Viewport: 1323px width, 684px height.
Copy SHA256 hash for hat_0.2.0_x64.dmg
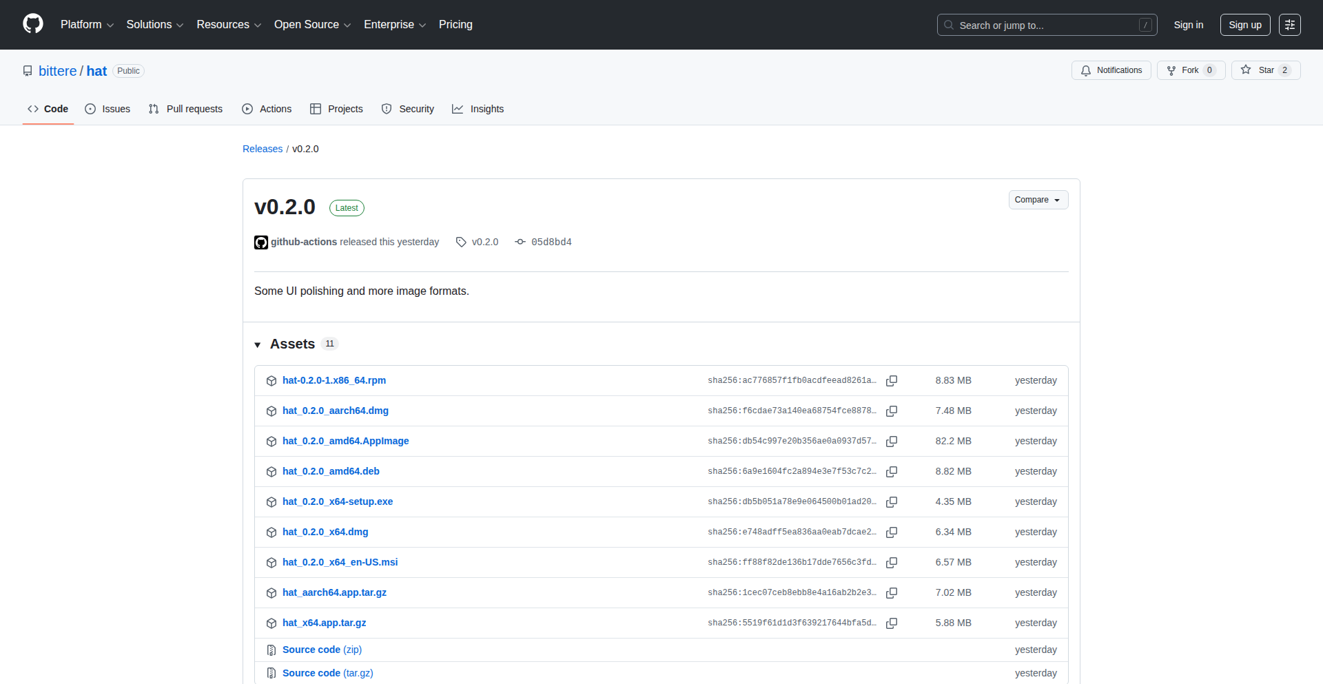891,532
